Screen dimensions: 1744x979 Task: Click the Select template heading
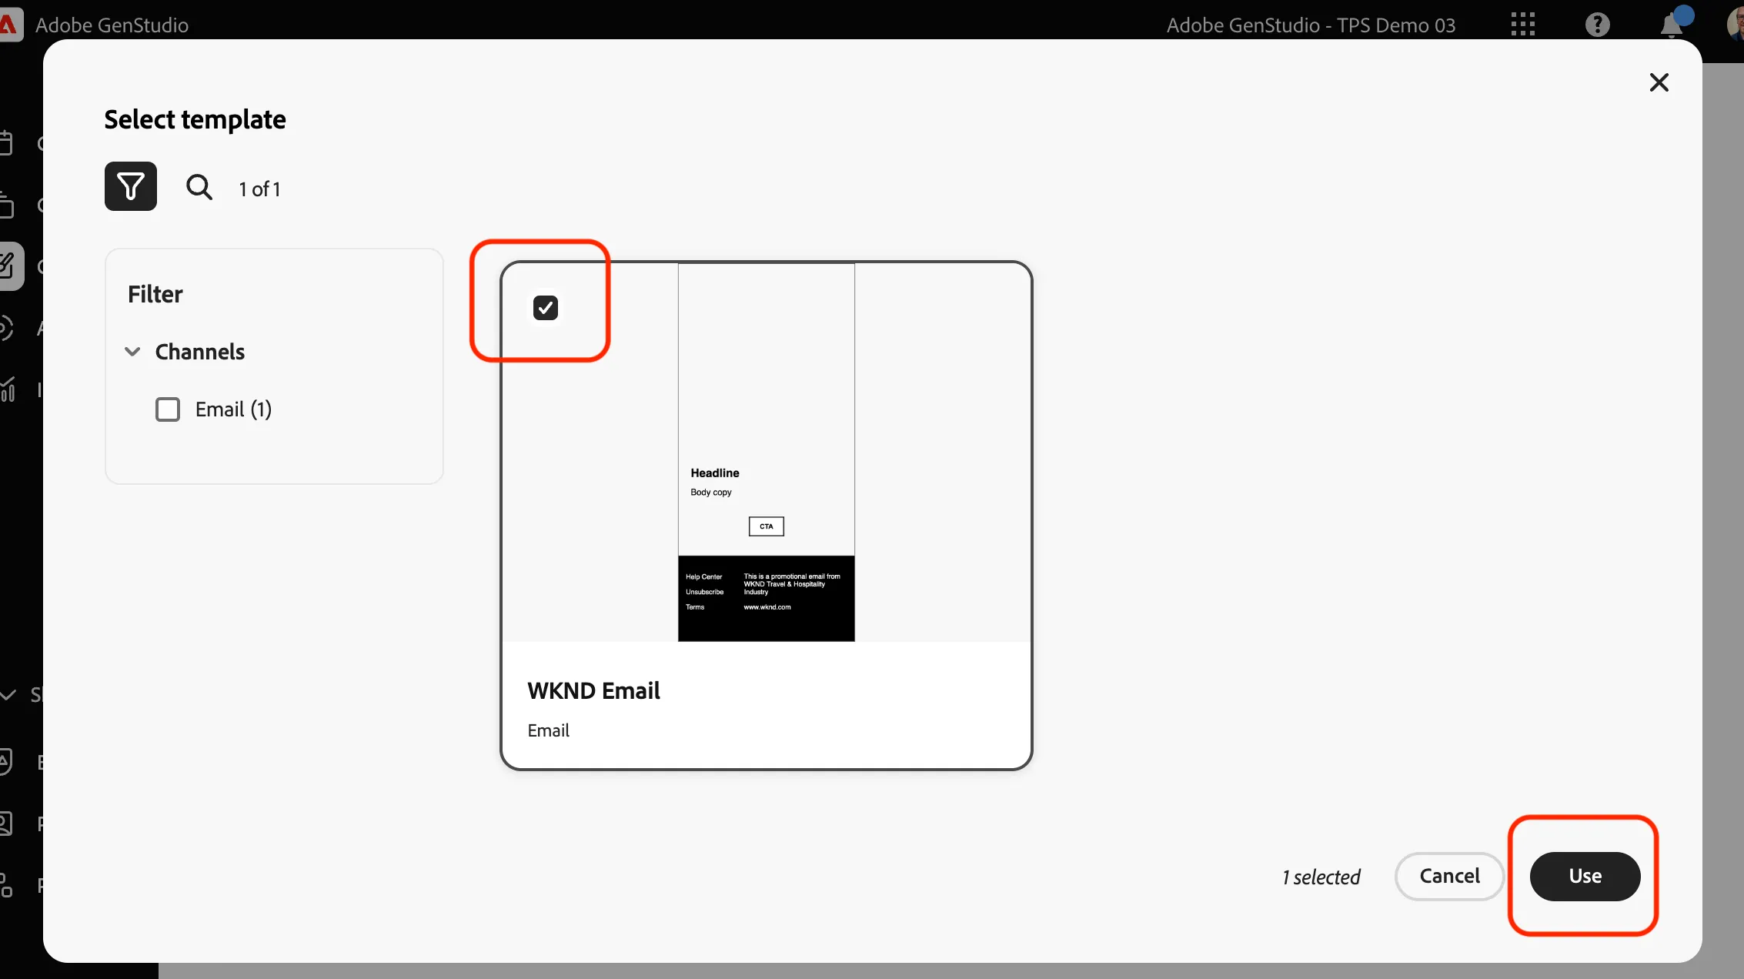coord(195,120)
